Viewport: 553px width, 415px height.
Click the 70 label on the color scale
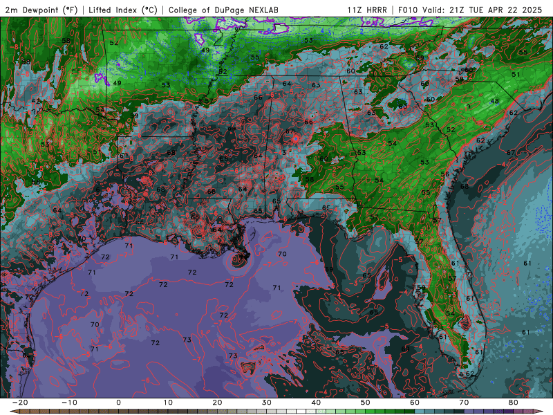pos(464,403)
